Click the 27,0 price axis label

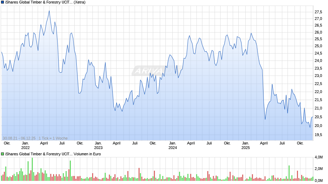(x=318, y=19)
